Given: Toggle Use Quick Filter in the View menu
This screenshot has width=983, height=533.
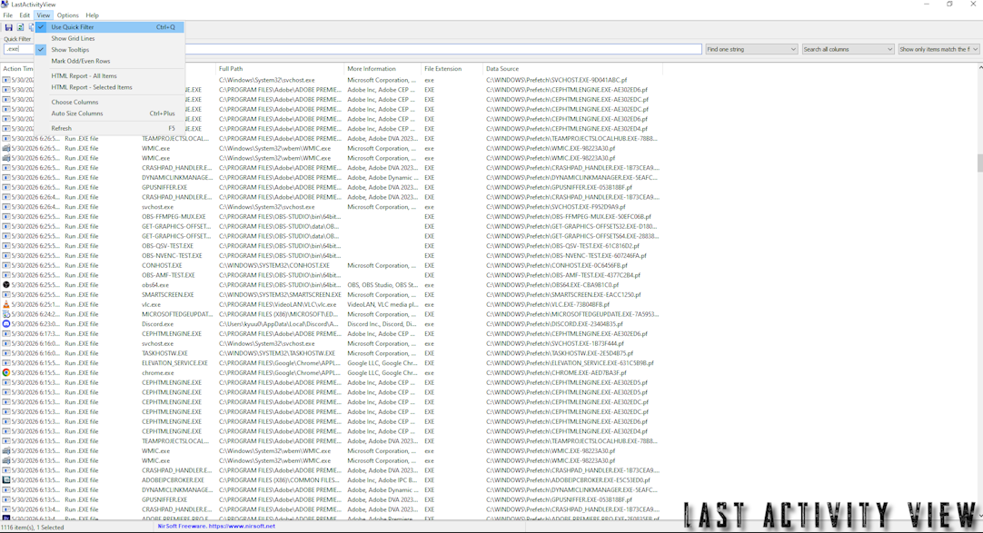Looking at the screenshot, I should coord(109,27).
